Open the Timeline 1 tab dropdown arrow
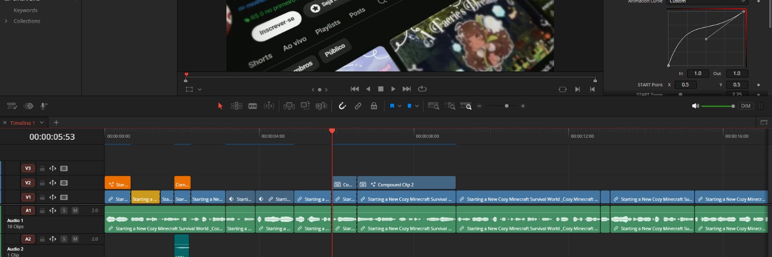Screen dimensions: 772x257 click(x=42, y=123)
